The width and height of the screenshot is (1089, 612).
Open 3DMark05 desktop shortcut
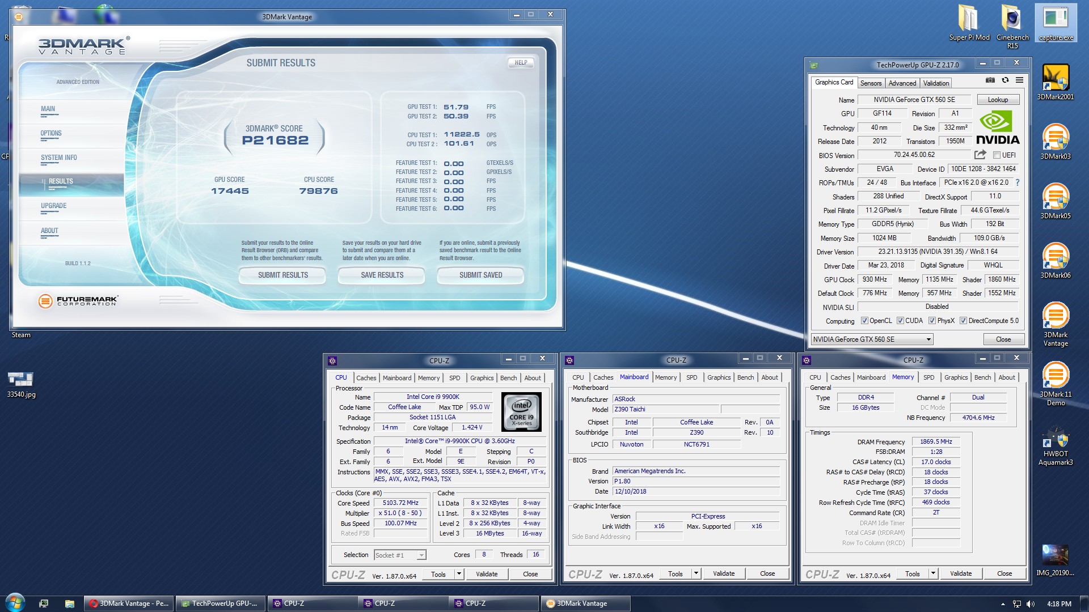(1056, 201)
